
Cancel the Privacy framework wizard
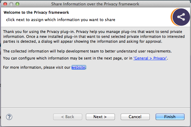click(x=135, y=117)
